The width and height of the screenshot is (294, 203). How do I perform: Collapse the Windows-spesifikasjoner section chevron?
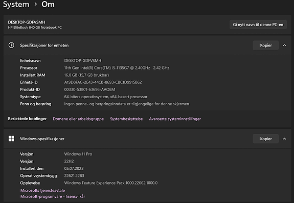click(284, 139)
